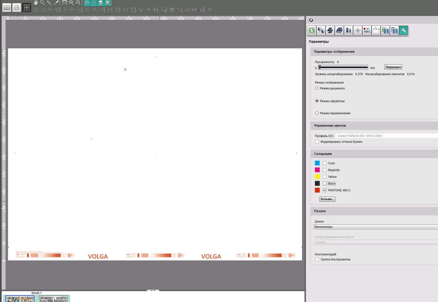Click the PANTONE 485 C red swatch
Screen dimensions: 438x302
[x=317, y=190]
